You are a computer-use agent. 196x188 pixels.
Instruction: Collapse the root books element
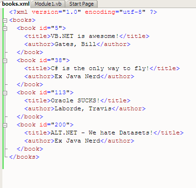coord(5,20)
